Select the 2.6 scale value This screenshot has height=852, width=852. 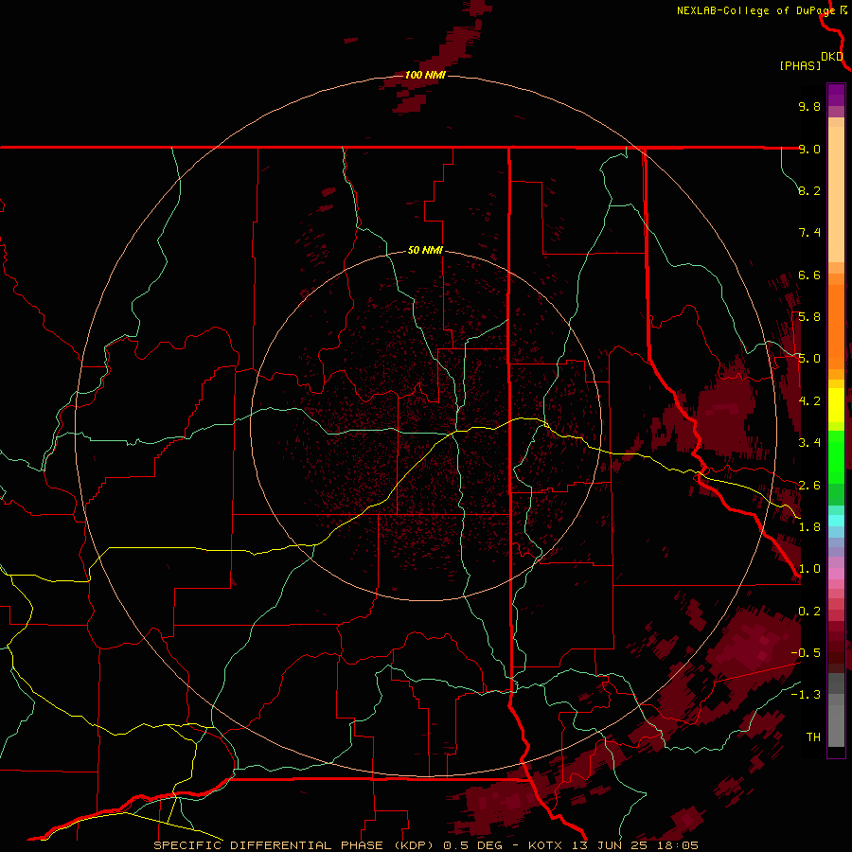click(809, 485)
